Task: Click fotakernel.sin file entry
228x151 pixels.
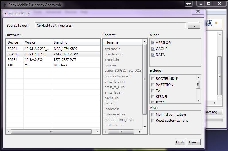Action: (x=115, y=114)
